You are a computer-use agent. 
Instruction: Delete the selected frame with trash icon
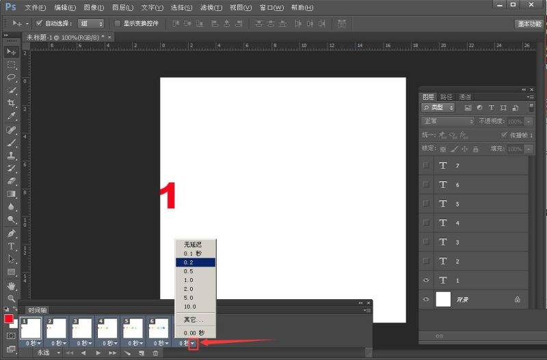[x=156, y=352]
